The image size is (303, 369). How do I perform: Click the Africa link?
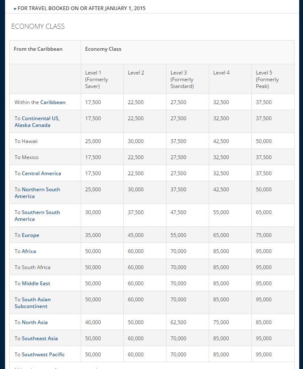coord(29,251)
